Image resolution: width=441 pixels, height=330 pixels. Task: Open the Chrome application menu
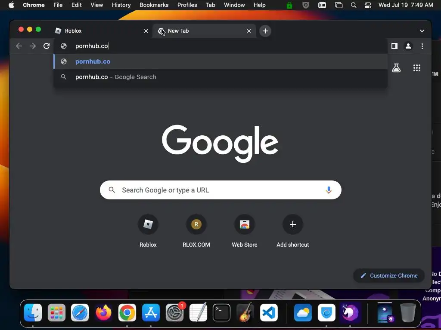coord(34,5)
